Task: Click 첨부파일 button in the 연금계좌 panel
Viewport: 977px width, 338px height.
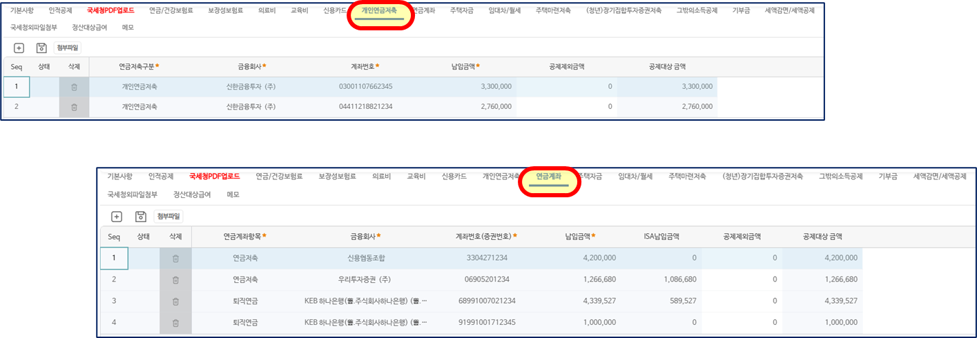Action: (x=168, y=216)
